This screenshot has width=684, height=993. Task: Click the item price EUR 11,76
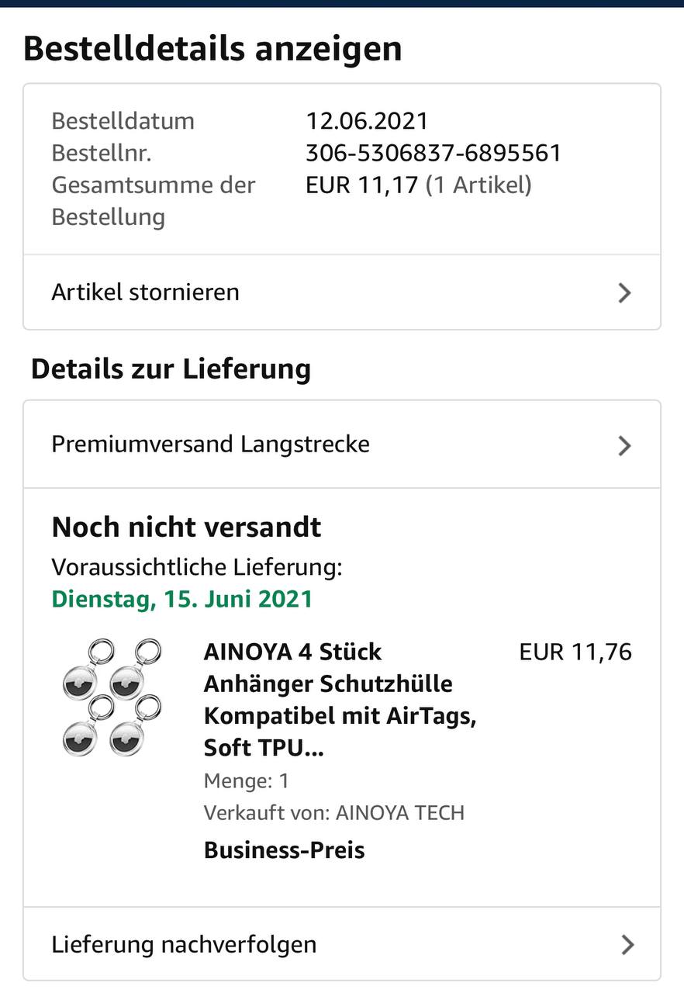(x=575, y=652)
